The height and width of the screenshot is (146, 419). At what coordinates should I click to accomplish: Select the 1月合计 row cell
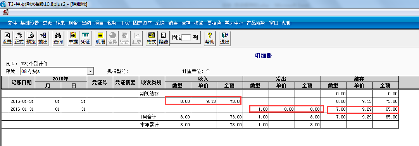coord(152,117)
